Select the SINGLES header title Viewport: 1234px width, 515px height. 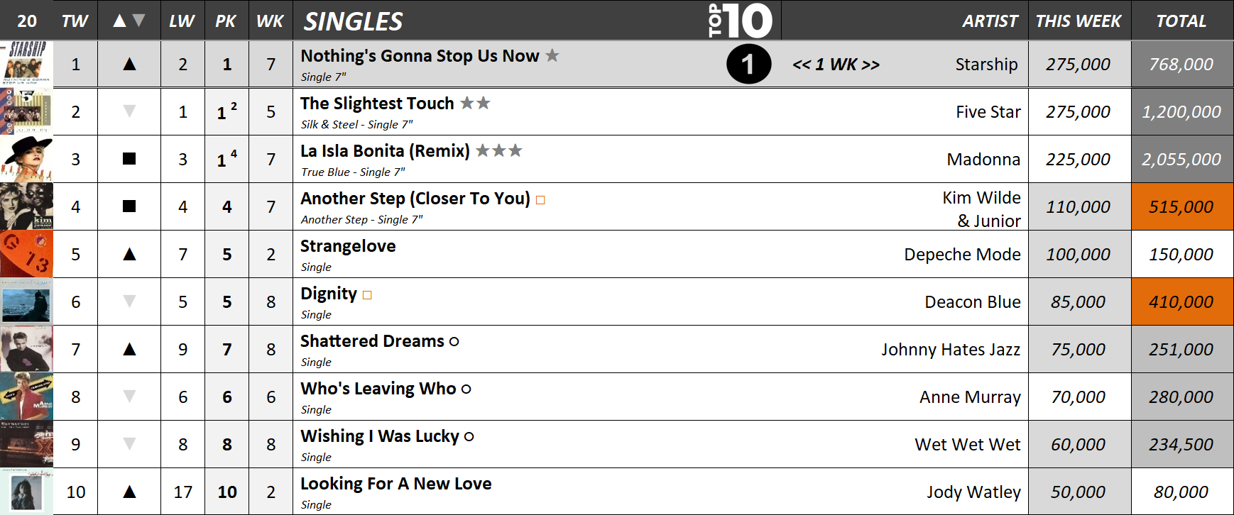coord(354,21)
